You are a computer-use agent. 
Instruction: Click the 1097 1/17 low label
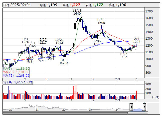click(123, 55)
